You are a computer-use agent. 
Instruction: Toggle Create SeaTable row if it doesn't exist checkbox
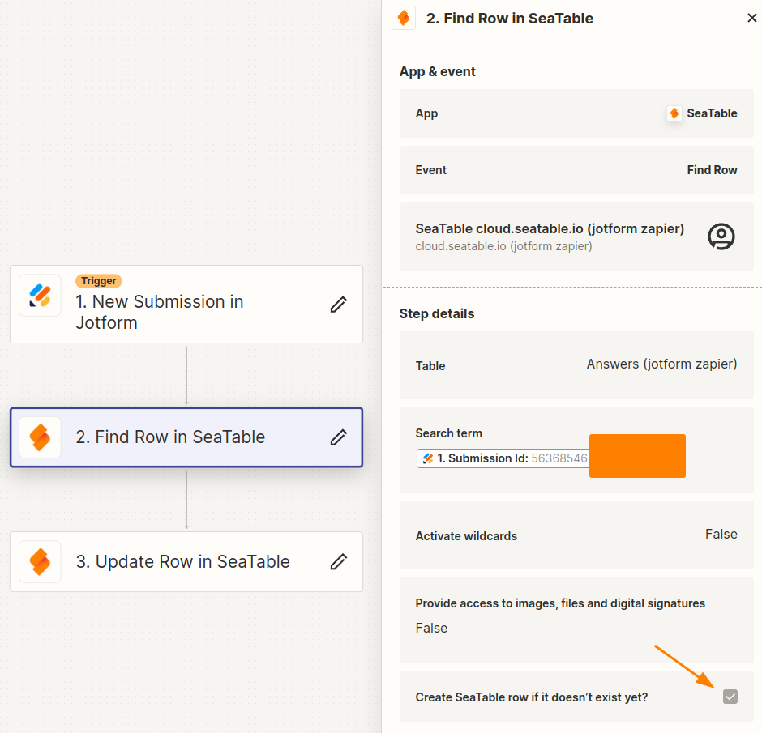pyautogui.click(x=730, y=697)
